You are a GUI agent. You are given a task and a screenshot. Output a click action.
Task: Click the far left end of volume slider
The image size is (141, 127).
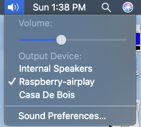click(20, 40)
